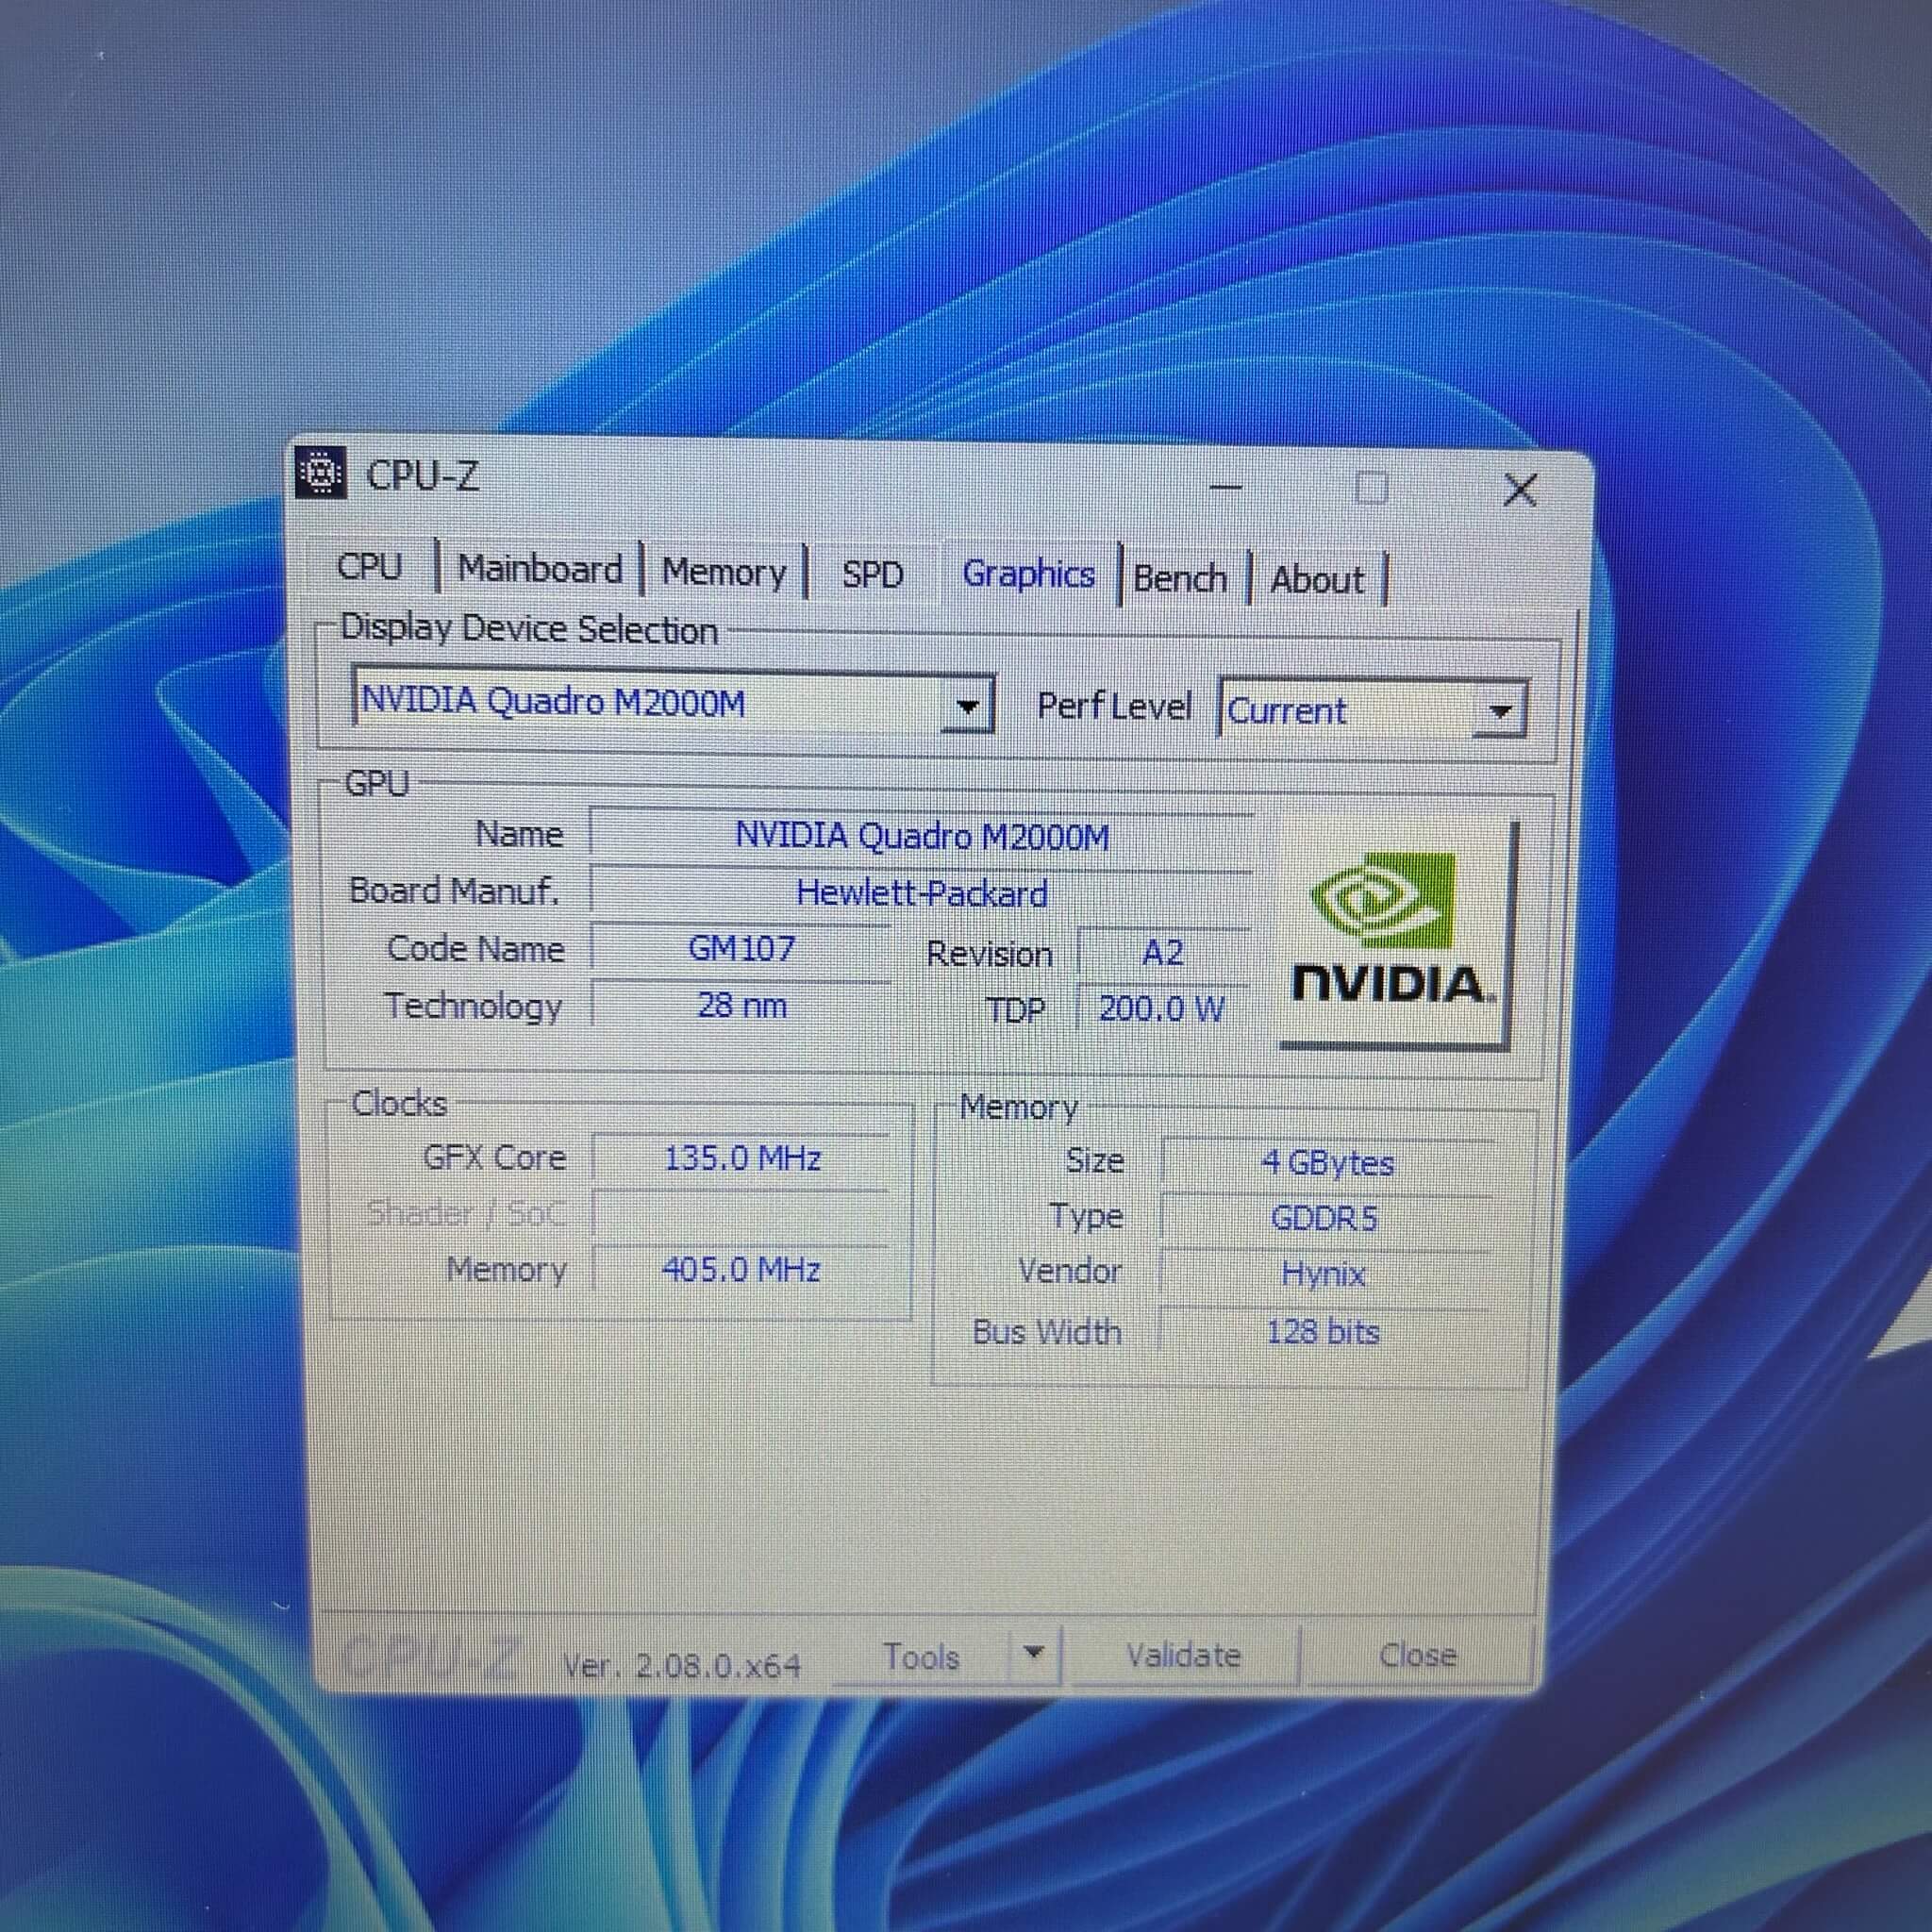This screenshot has width=1932, height=1932.
Task: Click the 405.0 MHz memory clock value
Action: (741, 1270)
